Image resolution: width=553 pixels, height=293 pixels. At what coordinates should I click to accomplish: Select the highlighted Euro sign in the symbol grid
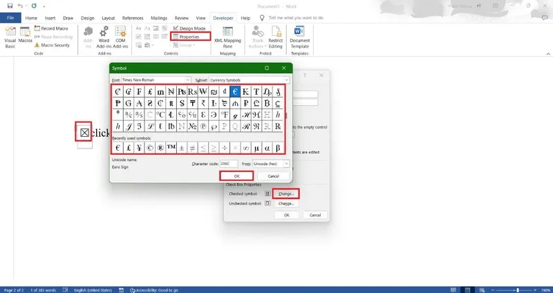tap(235, 92)
